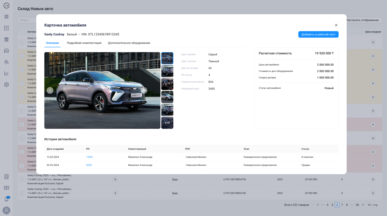Click parking place value 83A
Viewport: 387px width, 216px height.
point(211,82)
